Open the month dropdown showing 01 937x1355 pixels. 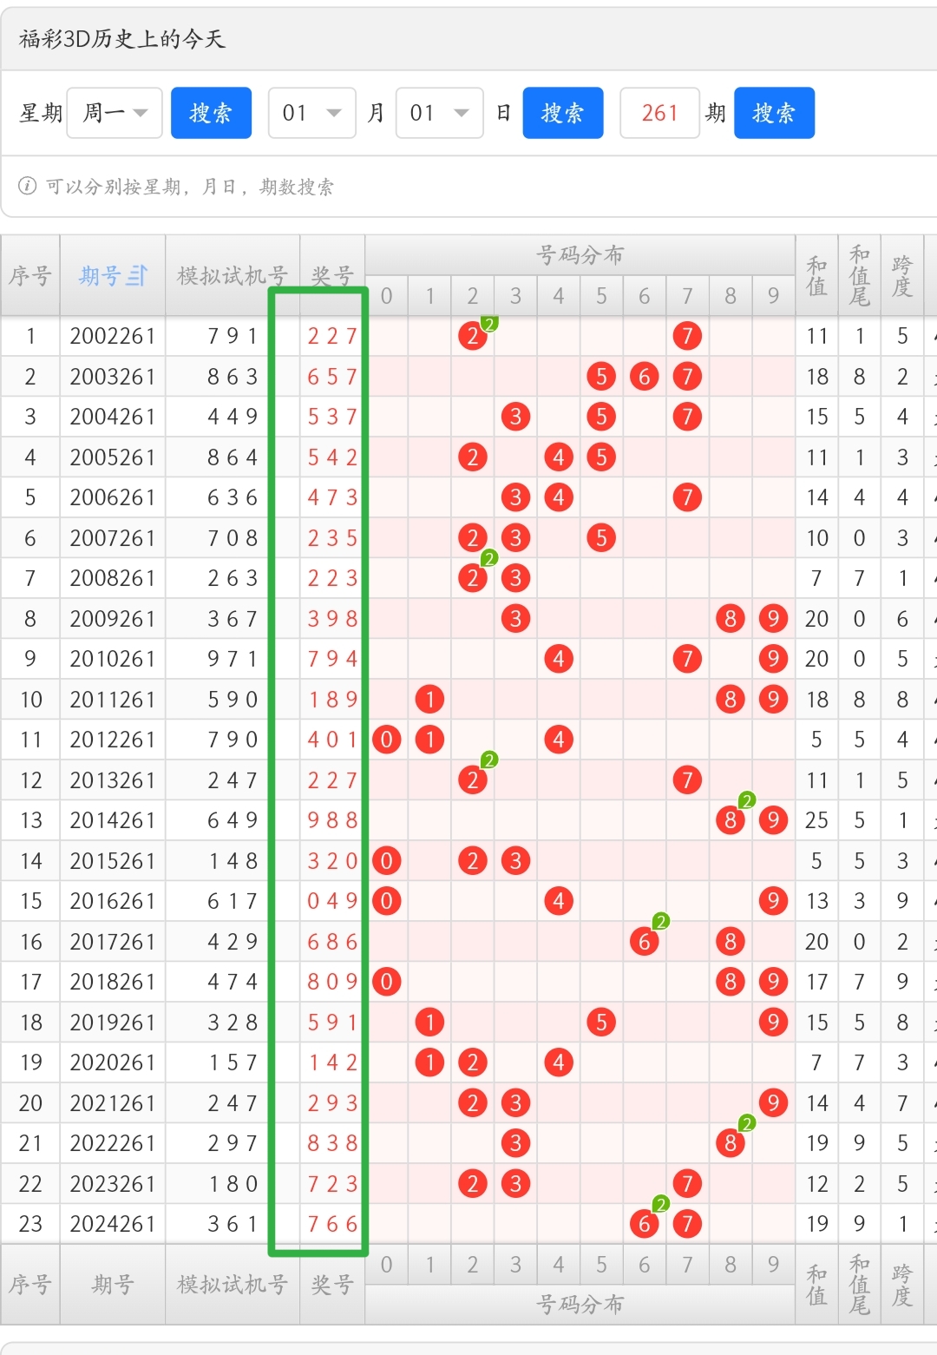coord(312,113)
